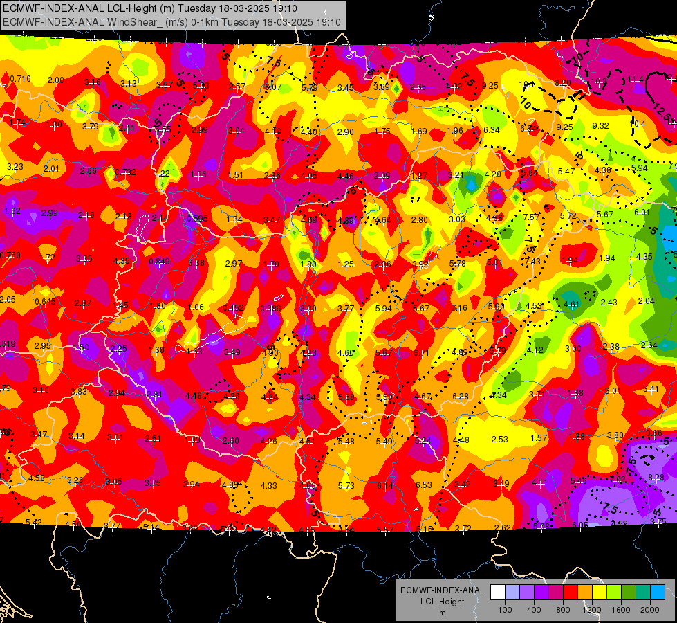Viewport: 677px width, 623px height.
Task: Click the wind shear value '2.43'
Action: click(x=609, y=303)
